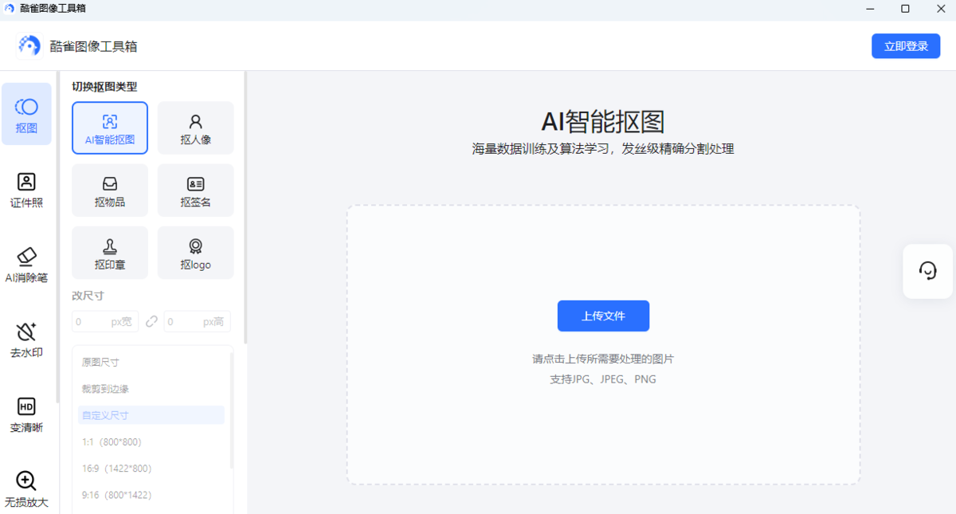
Task: Open the 无损放大 lossless enlarge tool
Action: click(x=26, y=489)
